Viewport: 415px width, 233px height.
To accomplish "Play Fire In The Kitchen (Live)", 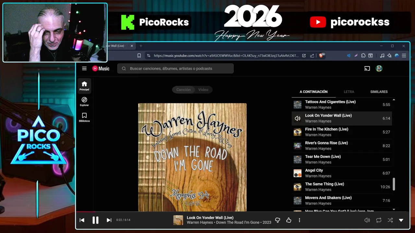I will [342, 132].
